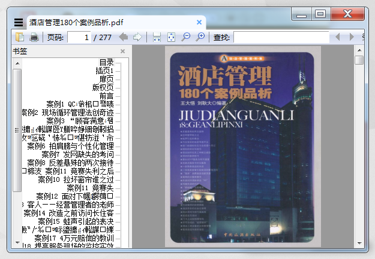Close the 酒店管理180个案例品析.pdf tab
Screen dimensions: 375x259
199,22
